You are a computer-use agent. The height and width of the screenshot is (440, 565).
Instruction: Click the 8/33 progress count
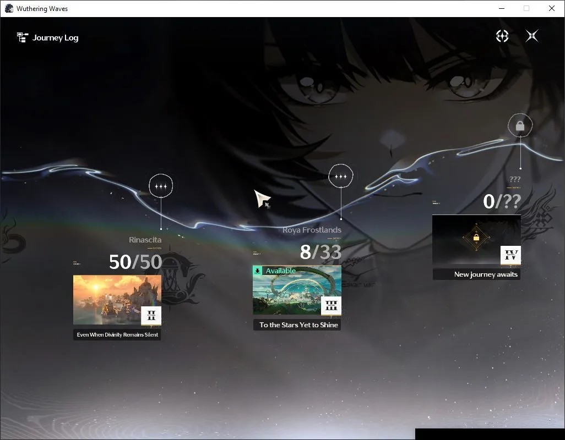click(320, 252)
